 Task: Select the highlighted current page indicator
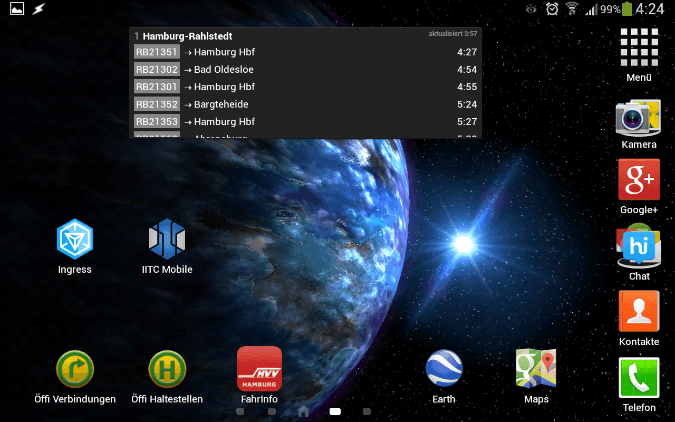(x=335, y=411)
